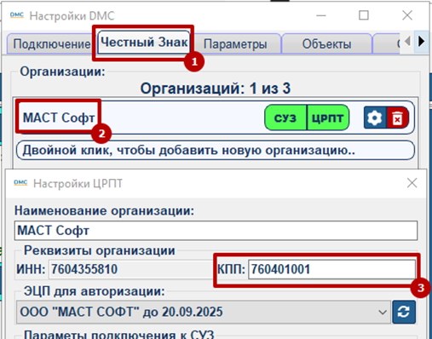Click the DMC logo in Настройки ЦРПТ title
The height and width of the screenshot is (339, 432).
tap(20, 183)
